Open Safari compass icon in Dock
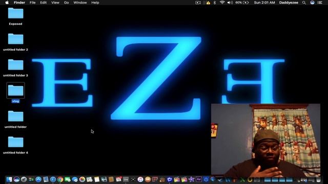This screenshot has height=184, width=328. 53,179
